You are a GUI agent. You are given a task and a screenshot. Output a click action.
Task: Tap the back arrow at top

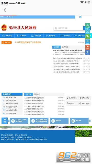(x=5, y=10)
